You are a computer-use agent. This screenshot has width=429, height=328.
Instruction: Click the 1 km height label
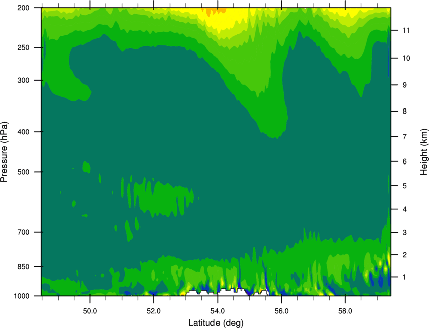[x=405, y=277]
